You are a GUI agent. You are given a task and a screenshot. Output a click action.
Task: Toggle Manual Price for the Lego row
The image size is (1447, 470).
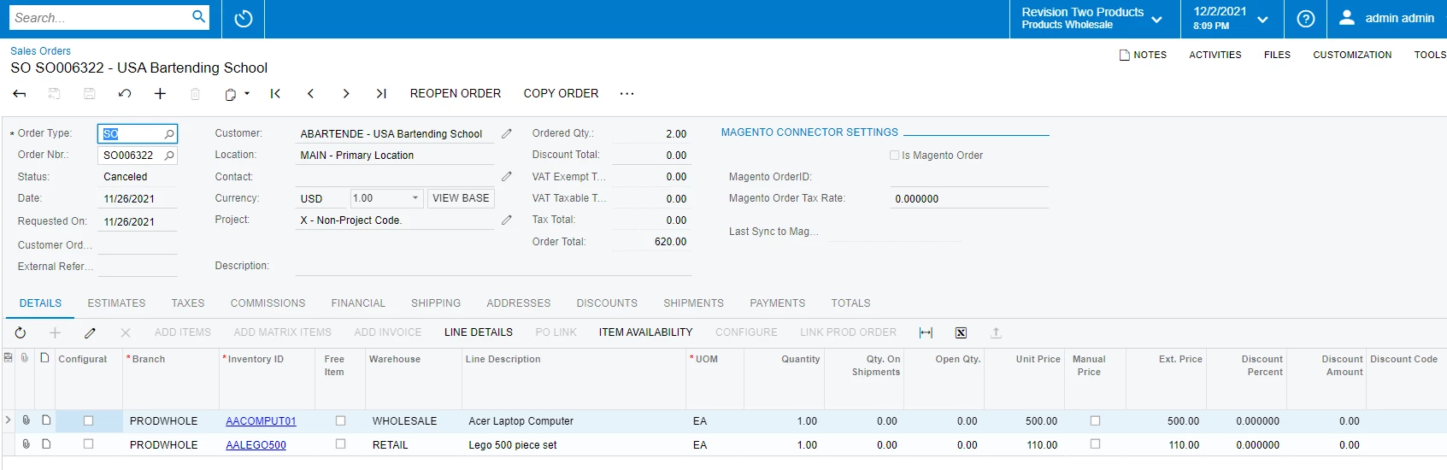coord(1095,444)
